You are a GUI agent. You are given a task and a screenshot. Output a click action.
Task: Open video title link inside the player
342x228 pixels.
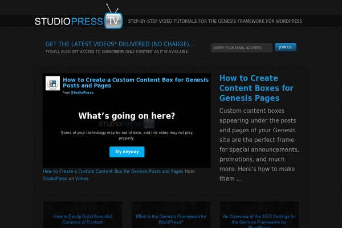pos(136,83)
